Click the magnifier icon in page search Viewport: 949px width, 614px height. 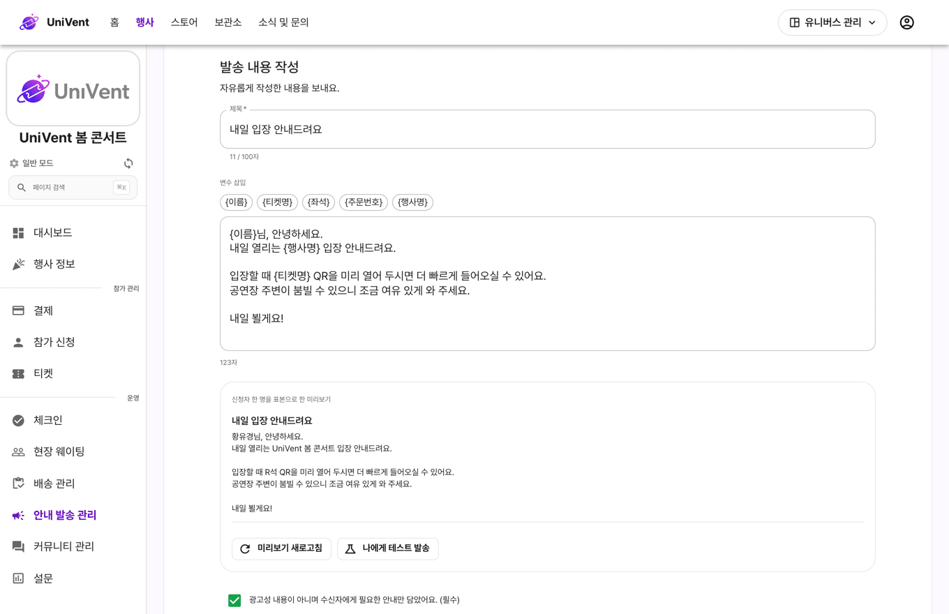click(22, 188)
